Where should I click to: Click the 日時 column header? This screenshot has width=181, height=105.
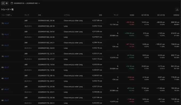coord(39,15)
